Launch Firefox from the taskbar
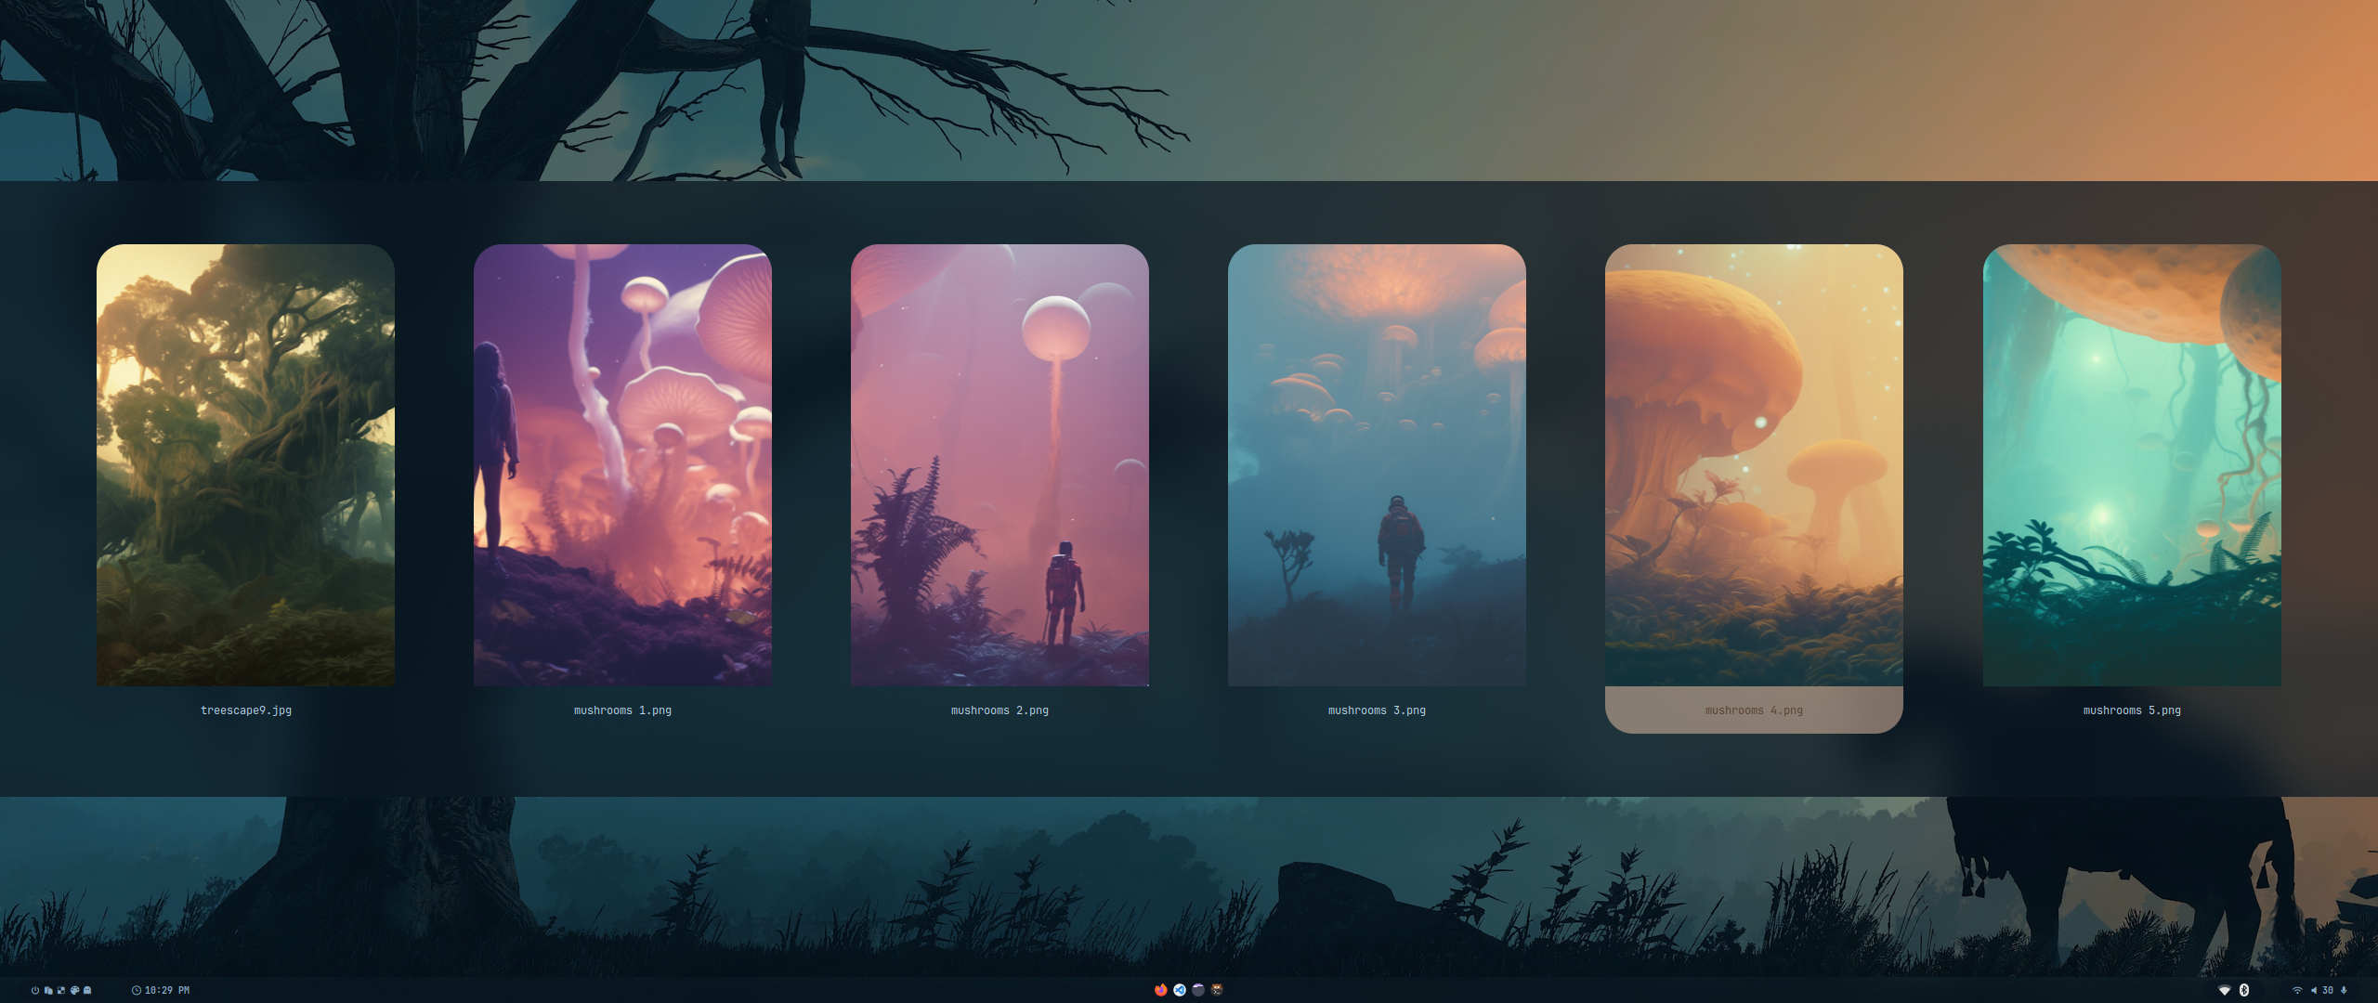The height and width of the screenshot is (1003, 2378). 1160,990
